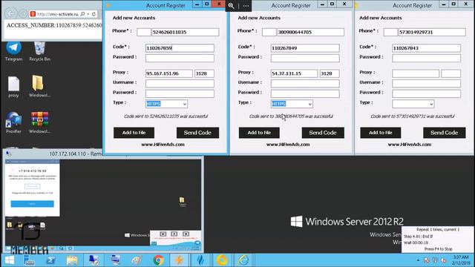Click empty proxy IP field in right window
The height and width of the screenshot is (267, 475).
[416, 73]
